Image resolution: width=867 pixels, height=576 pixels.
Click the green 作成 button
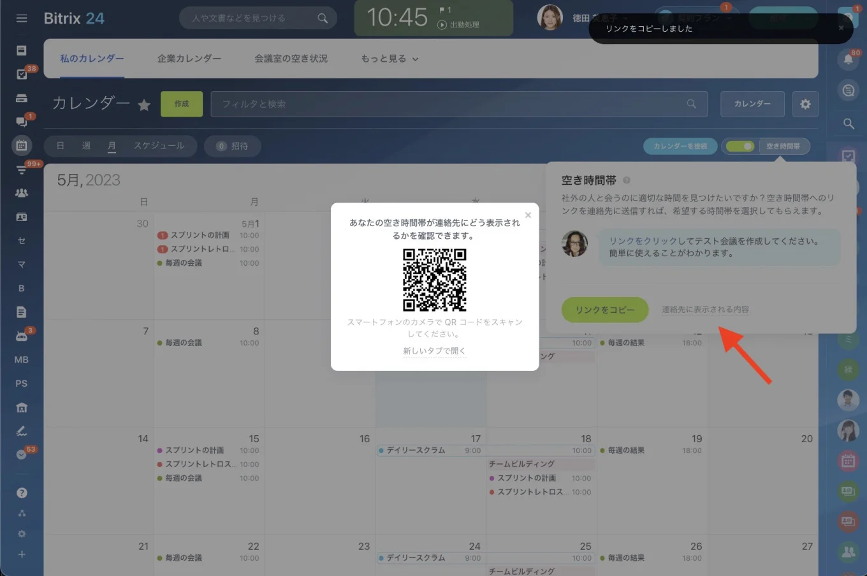182,104
